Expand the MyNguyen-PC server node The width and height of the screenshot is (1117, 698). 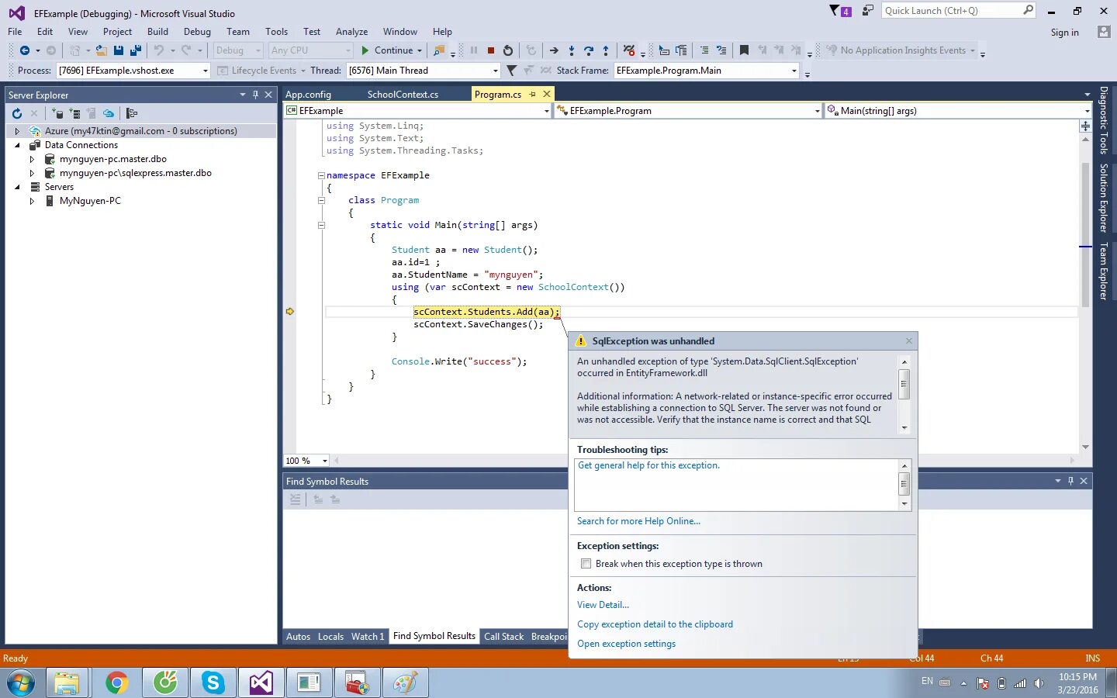point(32,201)
